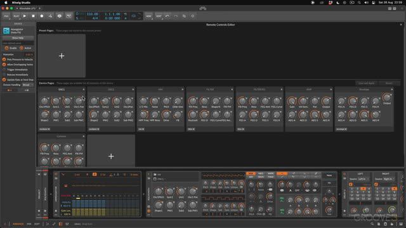Enable Release Immediately checkbox
Screen dimensions: 406x228
point(4,75)
